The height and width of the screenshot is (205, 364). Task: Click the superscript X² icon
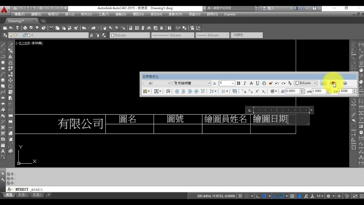pos(257,91)
